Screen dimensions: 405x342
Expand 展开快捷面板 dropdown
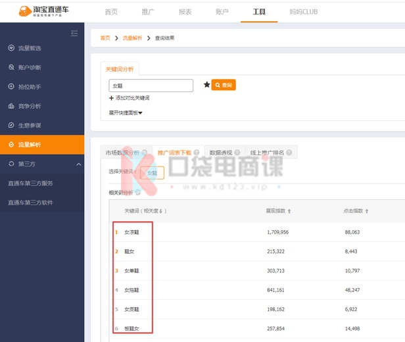(x=126, y=112)
